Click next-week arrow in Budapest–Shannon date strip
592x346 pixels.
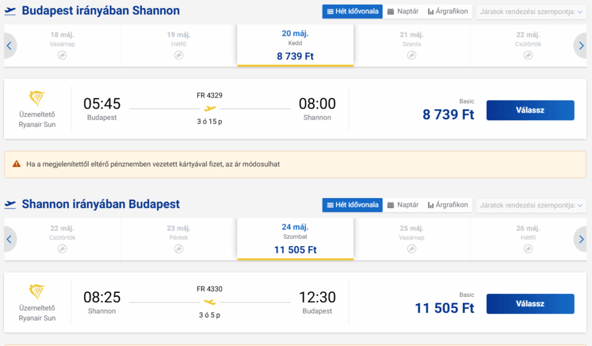point(581,46)
